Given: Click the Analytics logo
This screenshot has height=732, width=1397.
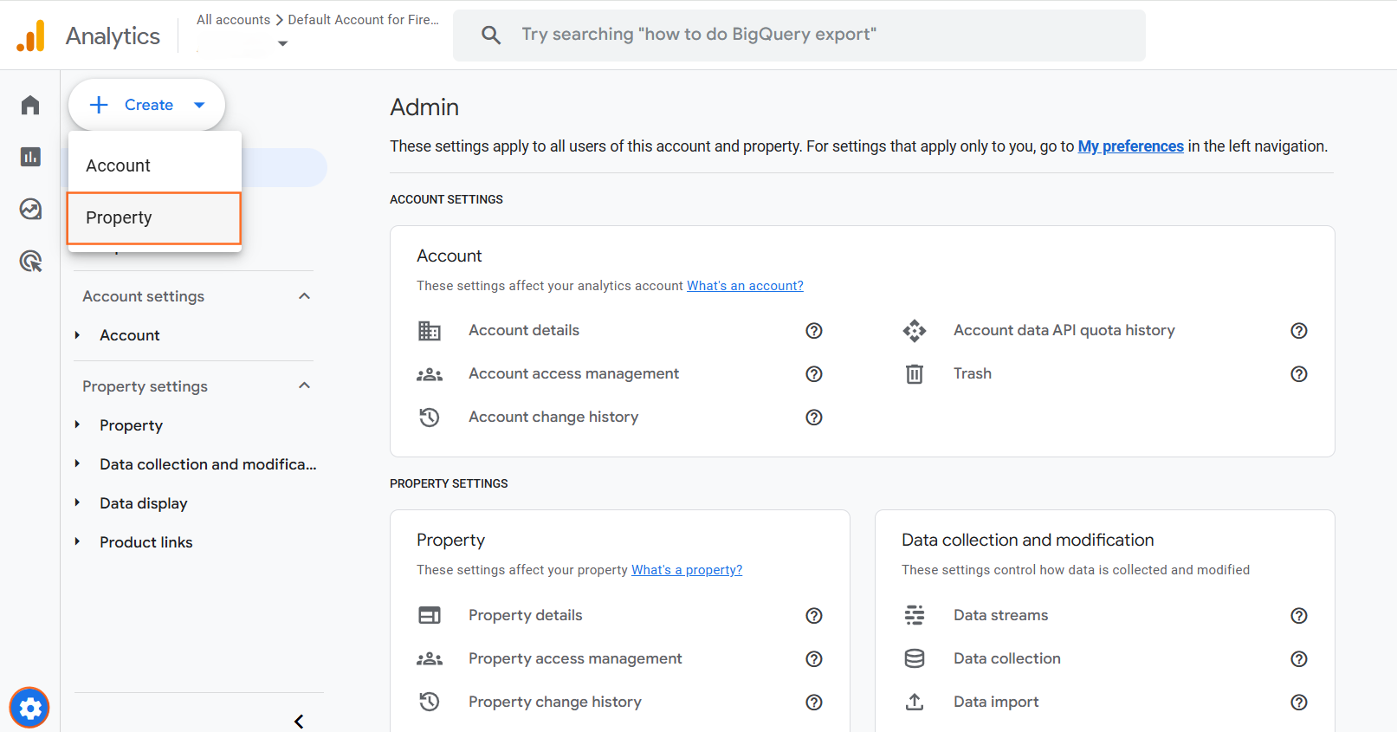Looking at the screenshot, I should [30, 36].
